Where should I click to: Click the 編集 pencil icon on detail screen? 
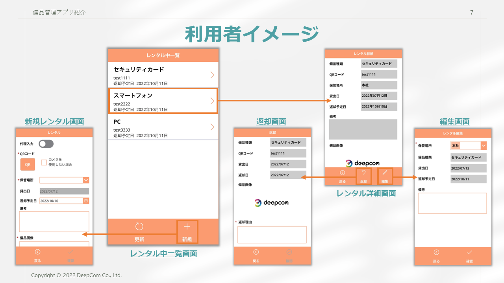click(385, 173)
